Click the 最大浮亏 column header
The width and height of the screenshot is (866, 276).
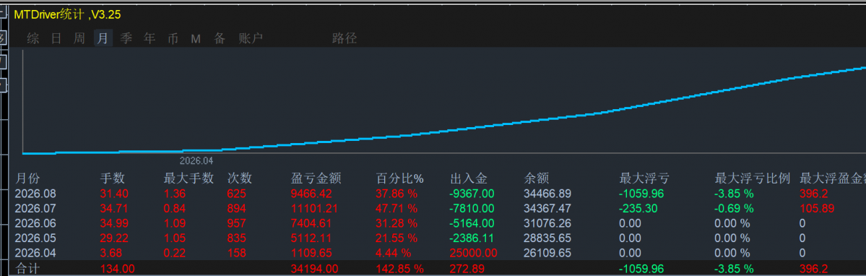(x=644, y=178)
